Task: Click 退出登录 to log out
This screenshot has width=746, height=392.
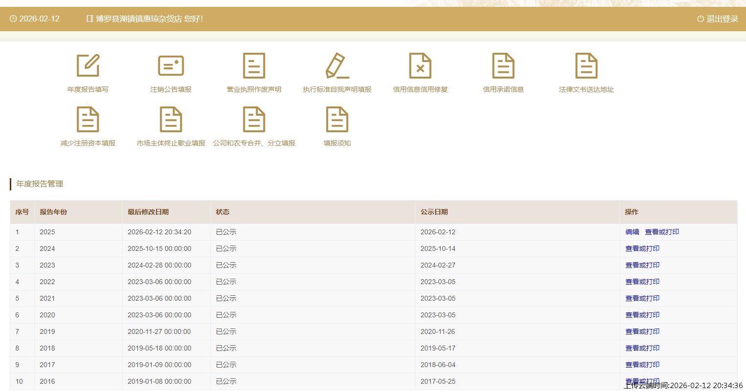Action: tap(717, 19)
